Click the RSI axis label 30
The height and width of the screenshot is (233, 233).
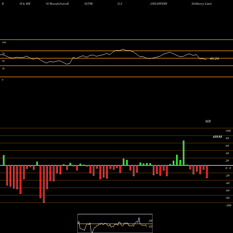point(3,69)
